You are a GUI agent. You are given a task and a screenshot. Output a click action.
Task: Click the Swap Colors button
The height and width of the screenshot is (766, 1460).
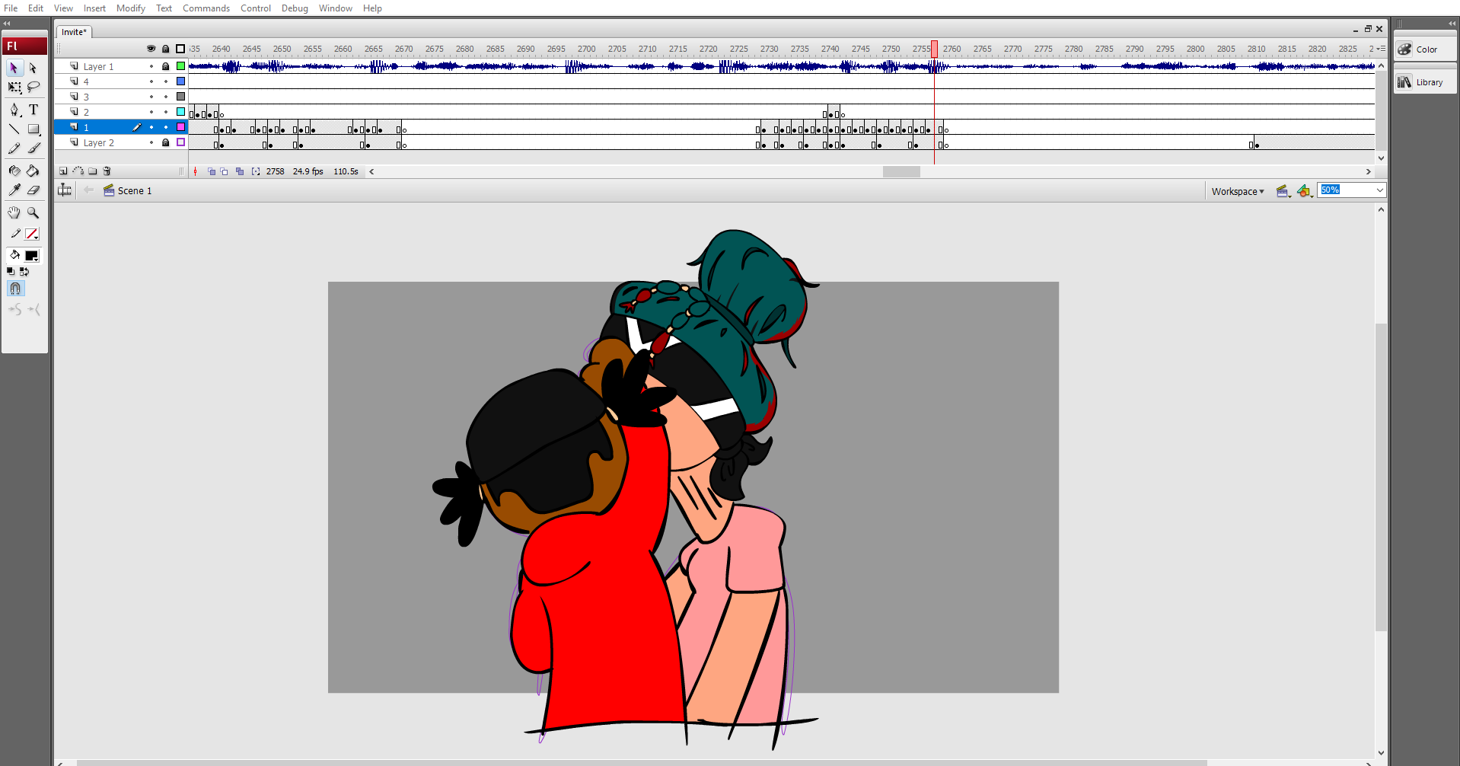pos(24,271)
